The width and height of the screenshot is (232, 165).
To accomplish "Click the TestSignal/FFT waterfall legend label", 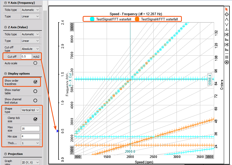I will (113, 19).
